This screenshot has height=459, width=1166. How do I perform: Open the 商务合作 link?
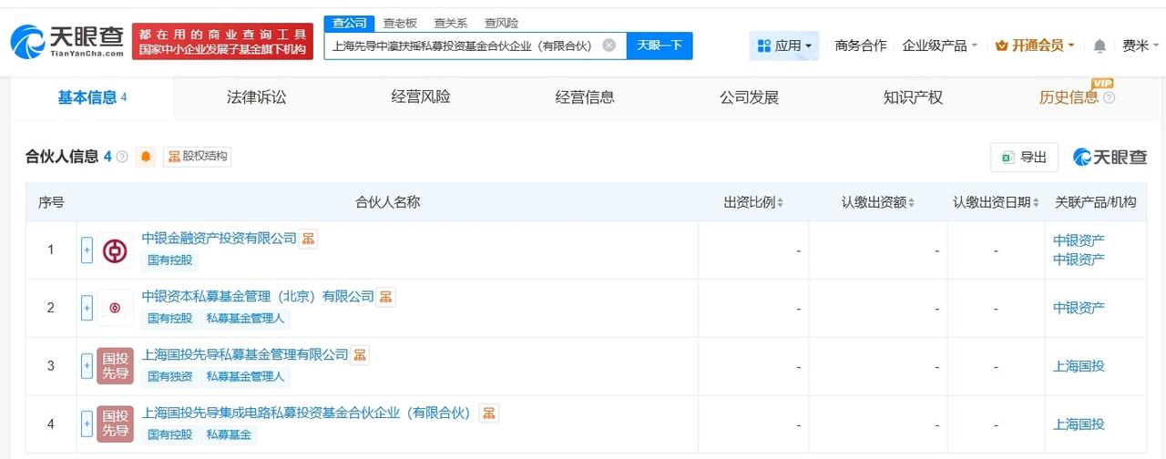860,46
